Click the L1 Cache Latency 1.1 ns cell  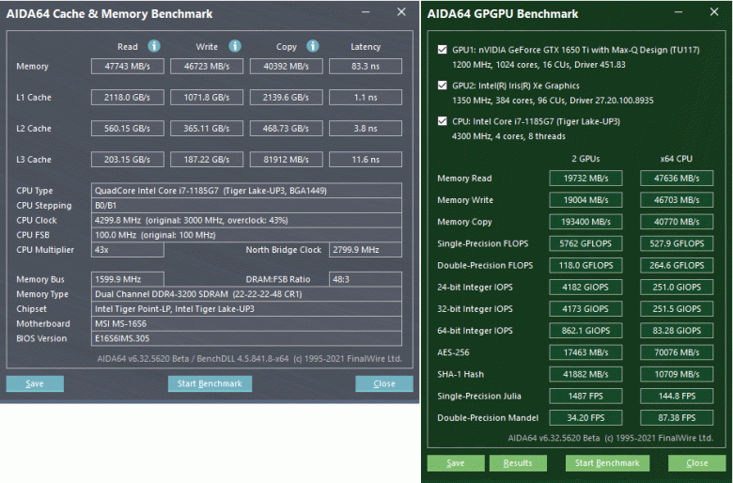tap(366, 98)
